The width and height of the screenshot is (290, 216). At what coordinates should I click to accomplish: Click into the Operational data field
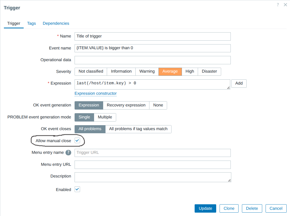click(153, 60)
